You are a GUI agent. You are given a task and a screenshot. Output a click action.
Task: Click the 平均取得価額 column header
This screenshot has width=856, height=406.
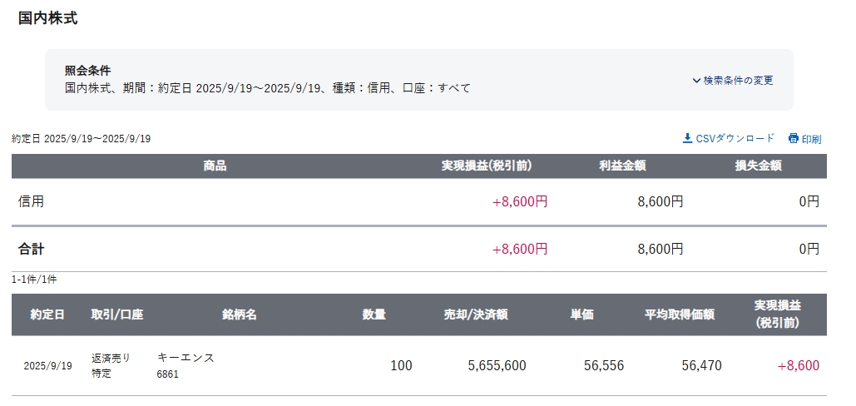coord(679,314)
